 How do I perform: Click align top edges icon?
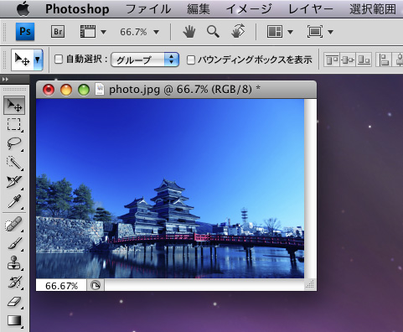pyautogui.click(x=332, y=60)
